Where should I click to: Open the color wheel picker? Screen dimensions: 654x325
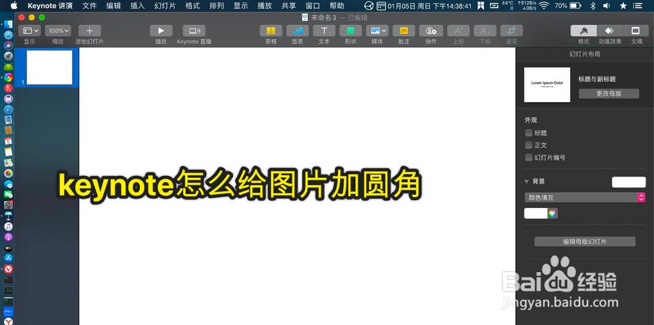click(552, 213)
